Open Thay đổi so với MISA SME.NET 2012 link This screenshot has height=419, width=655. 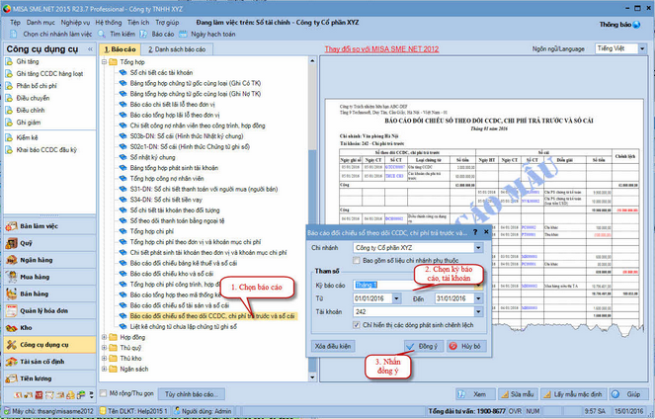coord(381,48)
